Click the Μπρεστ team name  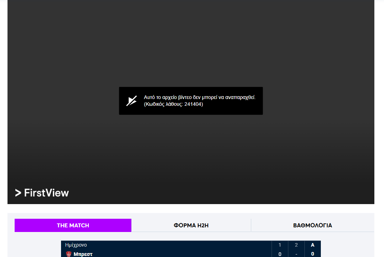point(83,254)
